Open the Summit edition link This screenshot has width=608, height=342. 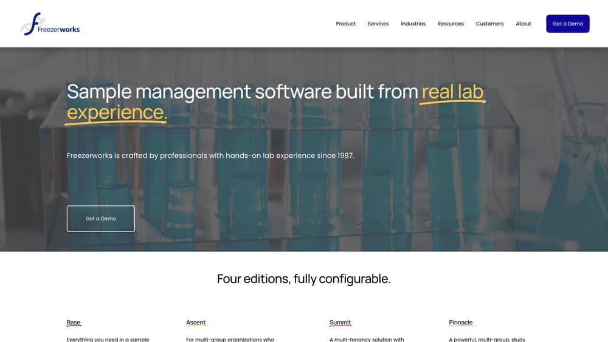[340, 322]
